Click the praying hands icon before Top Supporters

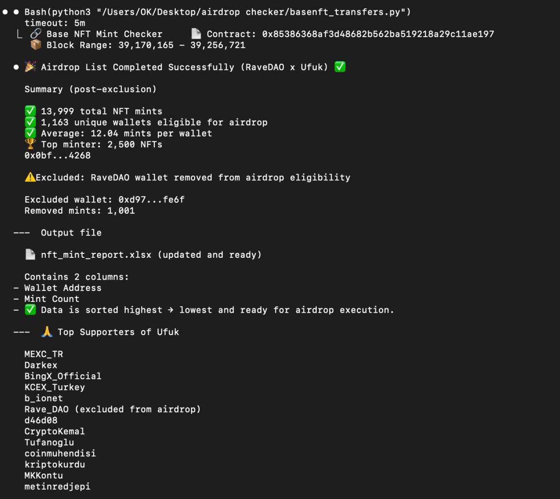pyautogui.click(x=47, y=332)
